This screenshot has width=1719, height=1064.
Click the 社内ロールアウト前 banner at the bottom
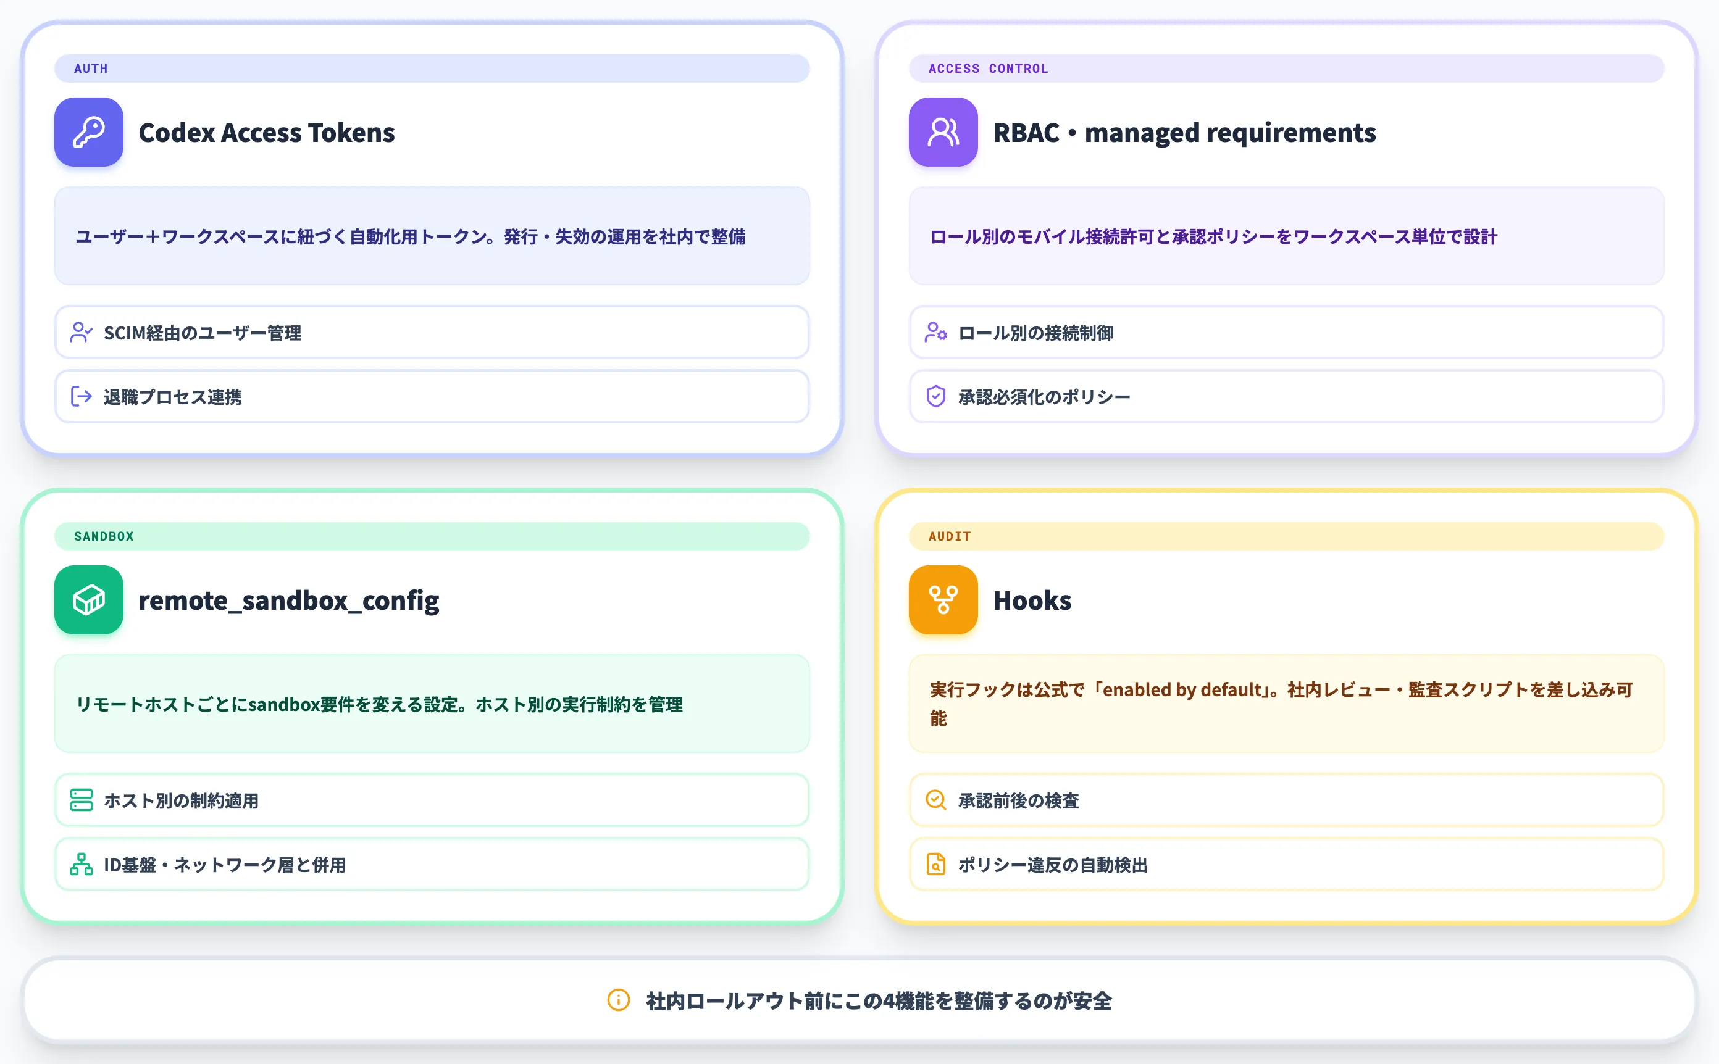859,1000
